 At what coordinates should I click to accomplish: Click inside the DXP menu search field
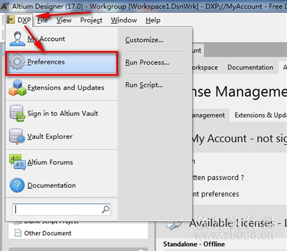(x=61, y=209)
